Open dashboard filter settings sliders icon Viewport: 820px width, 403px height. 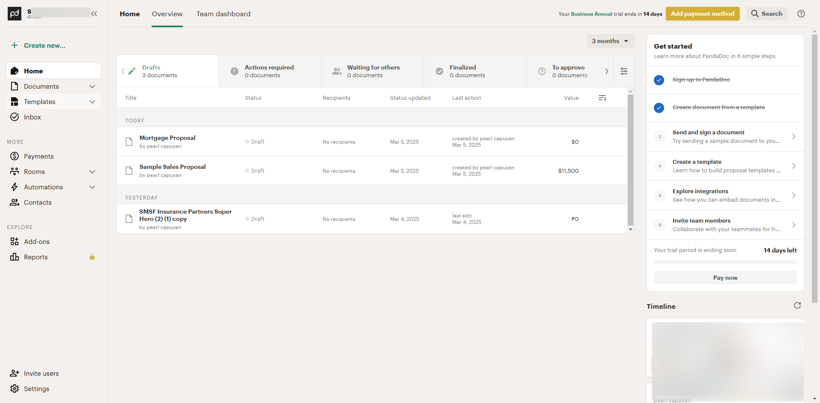pos(624,71)
